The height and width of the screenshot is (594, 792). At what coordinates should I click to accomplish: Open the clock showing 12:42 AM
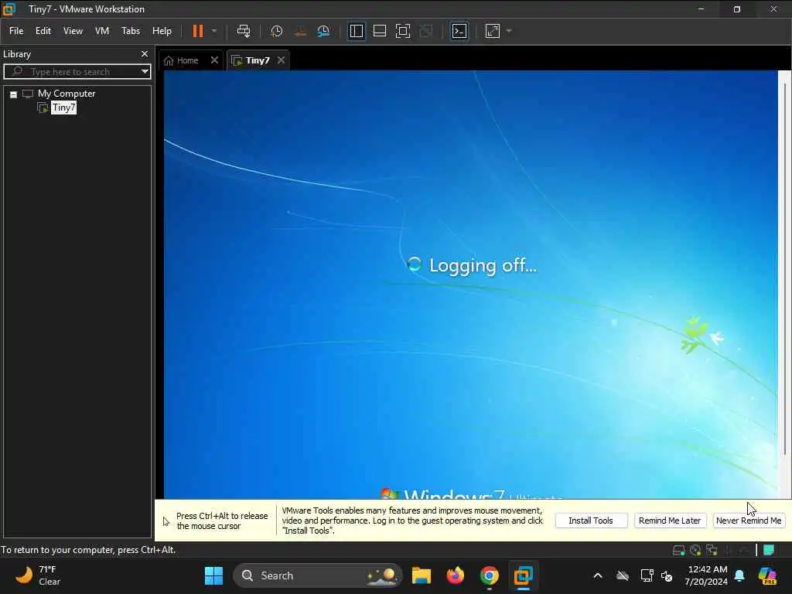click(706, 575)
